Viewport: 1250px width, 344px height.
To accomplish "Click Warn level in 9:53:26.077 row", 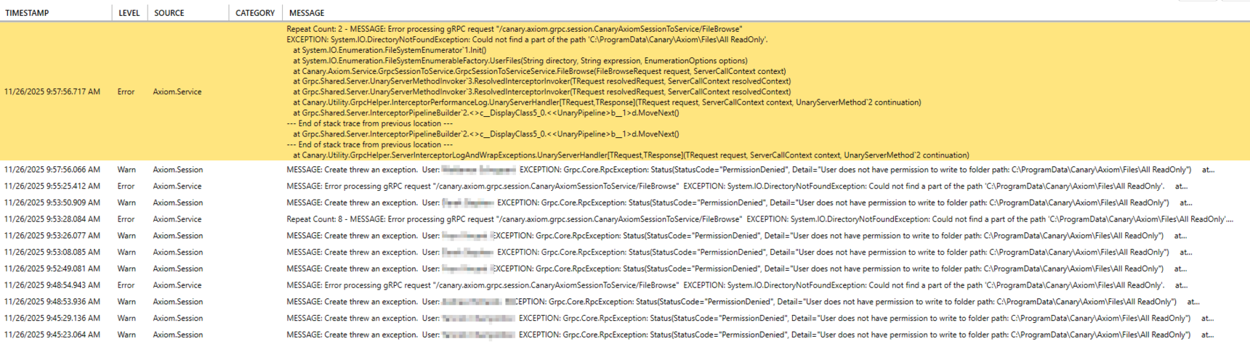I will 126,236.
